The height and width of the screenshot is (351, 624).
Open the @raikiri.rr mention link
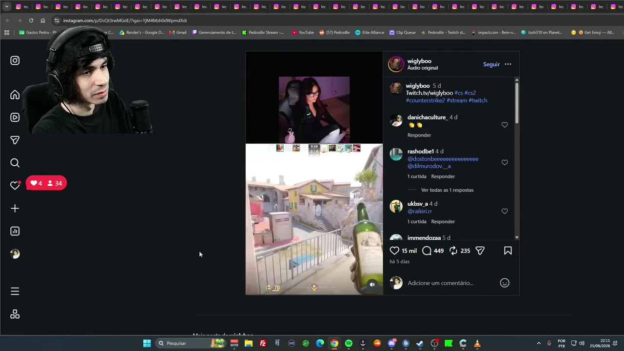tap(420, 211)
